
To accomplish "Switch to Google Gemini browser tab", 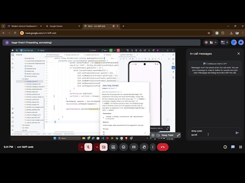I will 63,26.
